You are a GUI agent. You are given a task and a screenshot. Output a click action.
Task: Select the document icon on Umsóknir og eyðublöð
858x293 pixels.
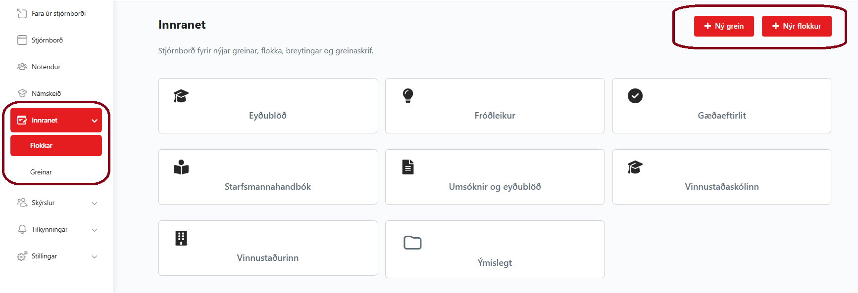click(x=407, y=167)
